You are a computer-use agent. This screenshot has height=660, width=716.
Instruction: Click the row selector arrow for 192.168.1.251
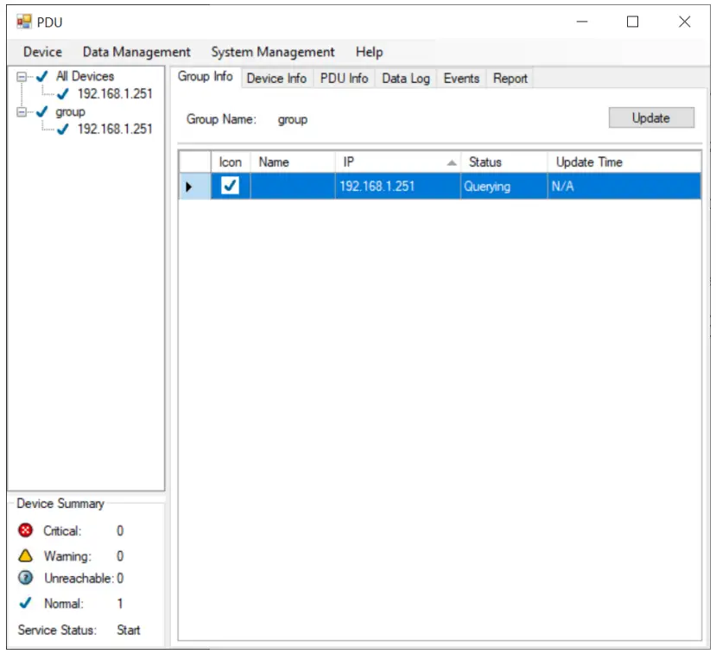(x=188, y=187)
